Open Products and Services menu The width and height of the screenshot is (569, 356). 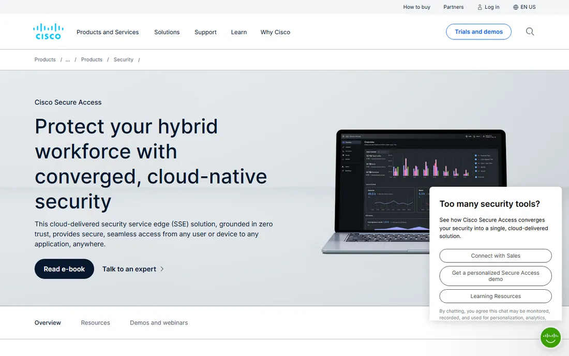(108, 32)
